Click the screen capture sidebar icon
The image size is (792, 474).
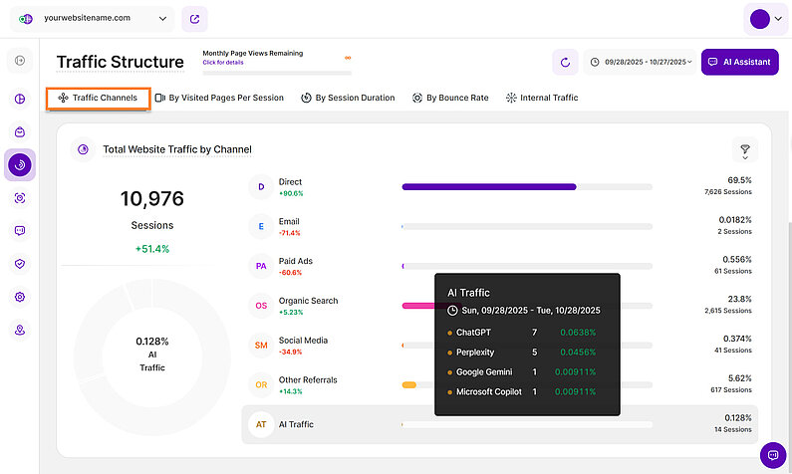pos(20,198)
